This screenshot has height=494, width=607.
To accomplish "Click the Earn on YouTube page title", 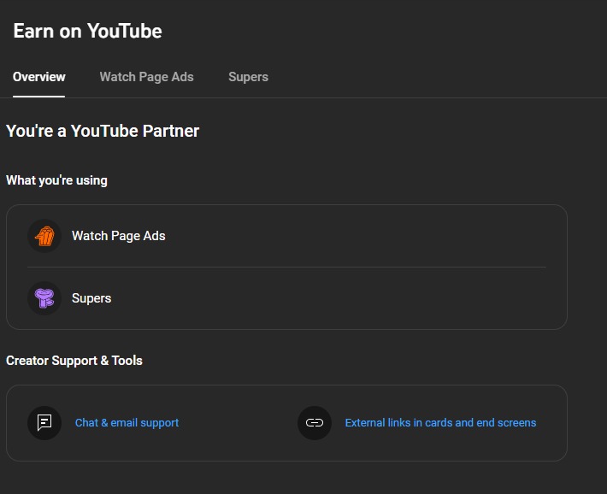I will 87,31.
